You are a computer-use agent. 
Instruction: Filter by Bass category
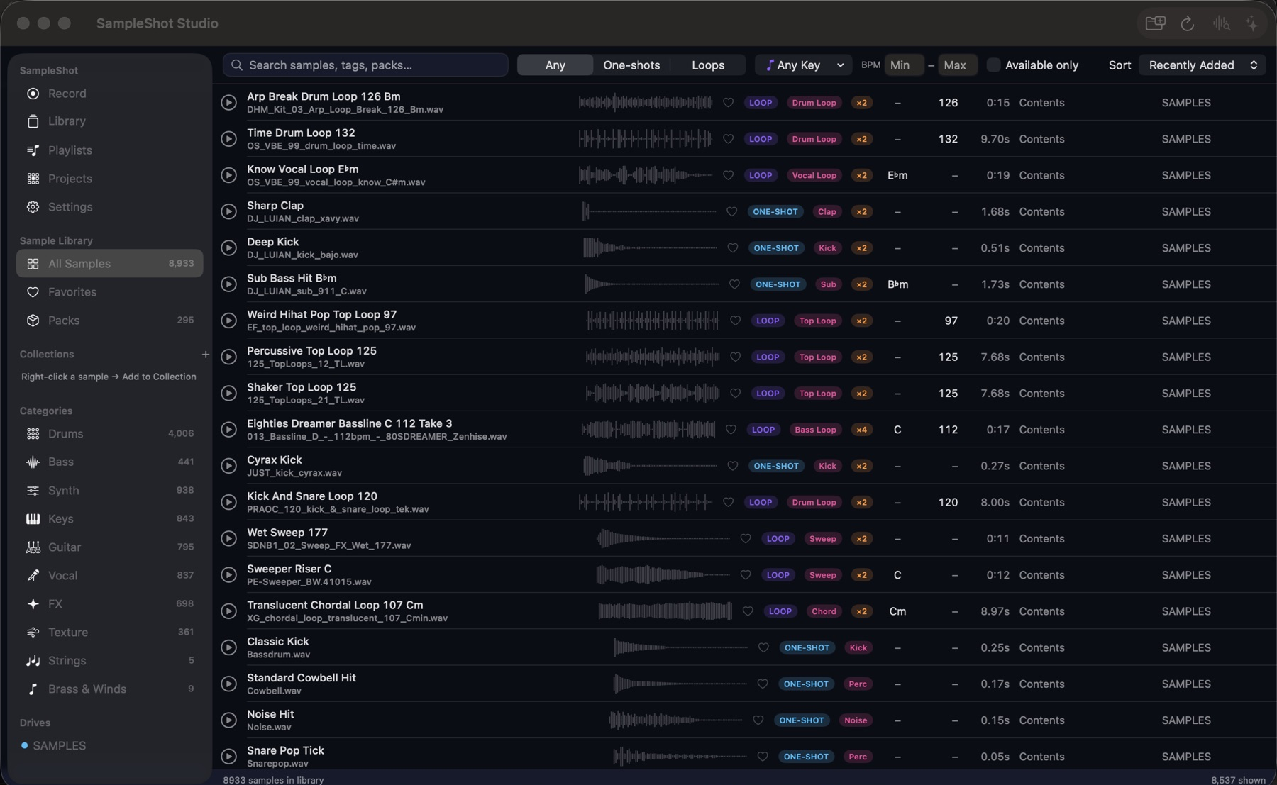pyautogui.click(x=109, y=462)
